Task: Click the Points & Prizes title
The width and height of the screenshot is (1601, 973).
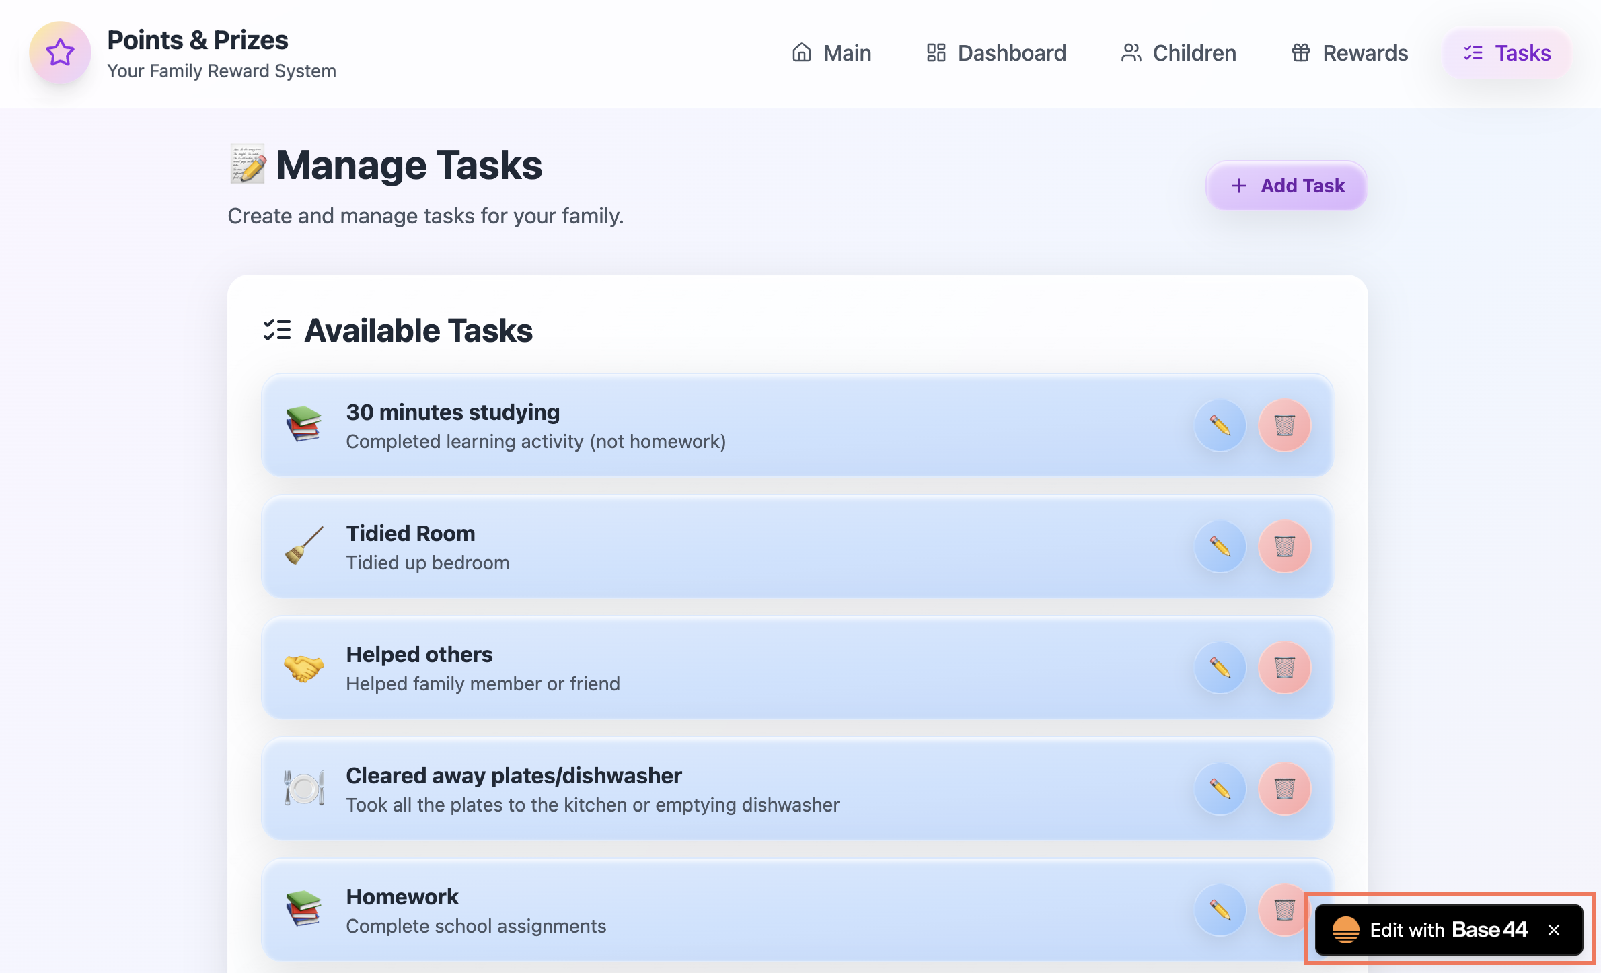Action: pos(198,40)
